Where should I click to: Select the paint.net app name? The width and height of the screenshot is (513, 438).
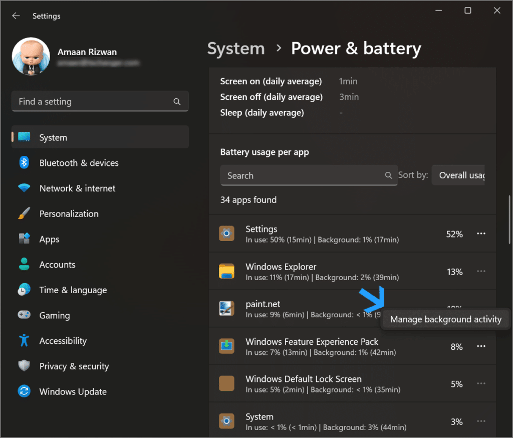(263, 304)
